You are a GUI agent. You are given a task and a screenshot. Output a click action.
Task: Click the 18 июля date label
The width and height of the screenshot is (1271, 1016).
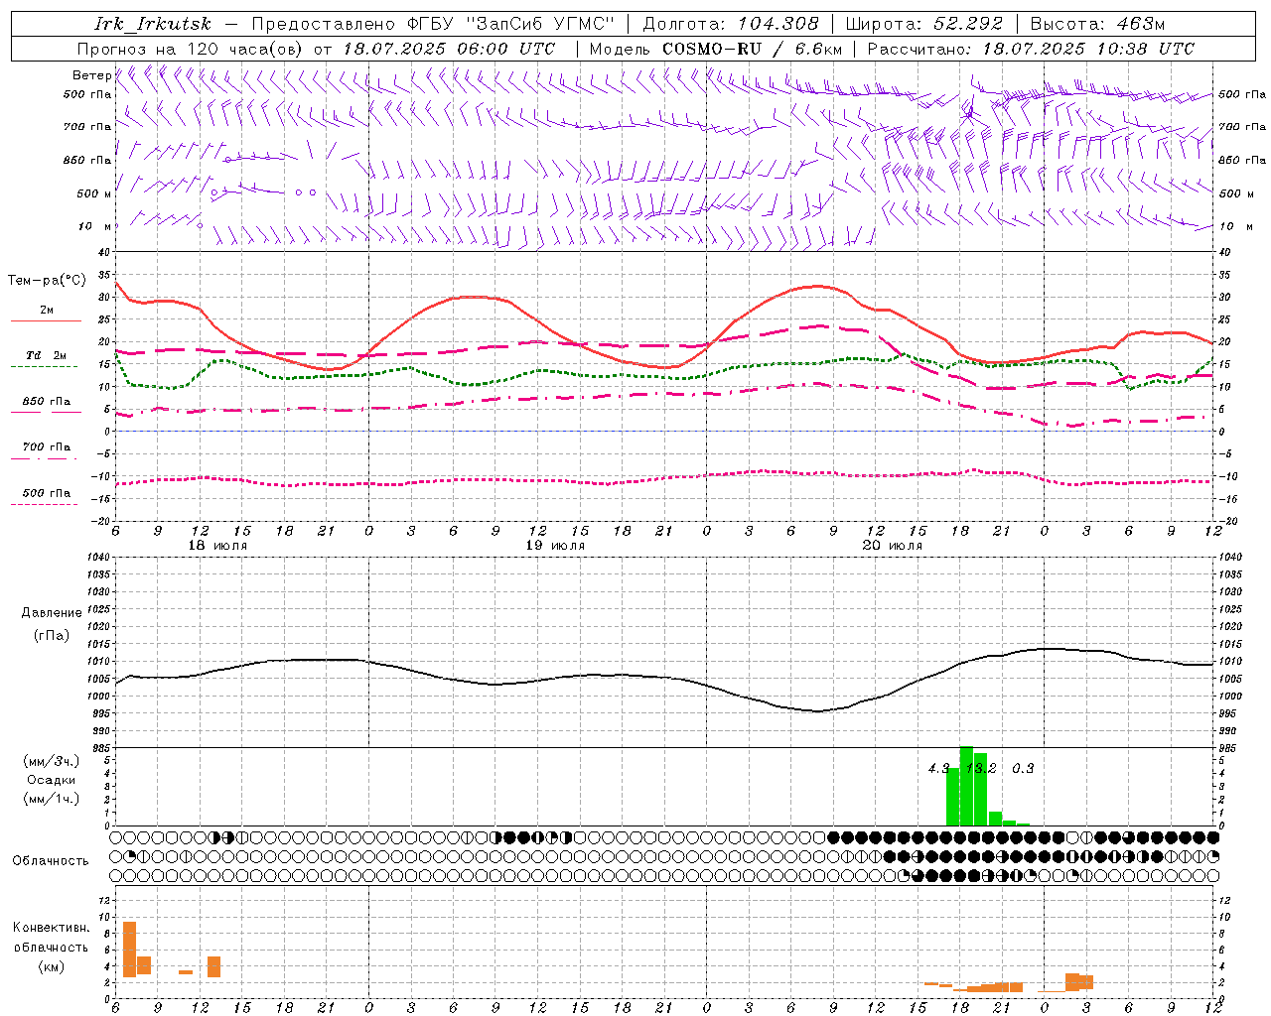pos(217,546)
